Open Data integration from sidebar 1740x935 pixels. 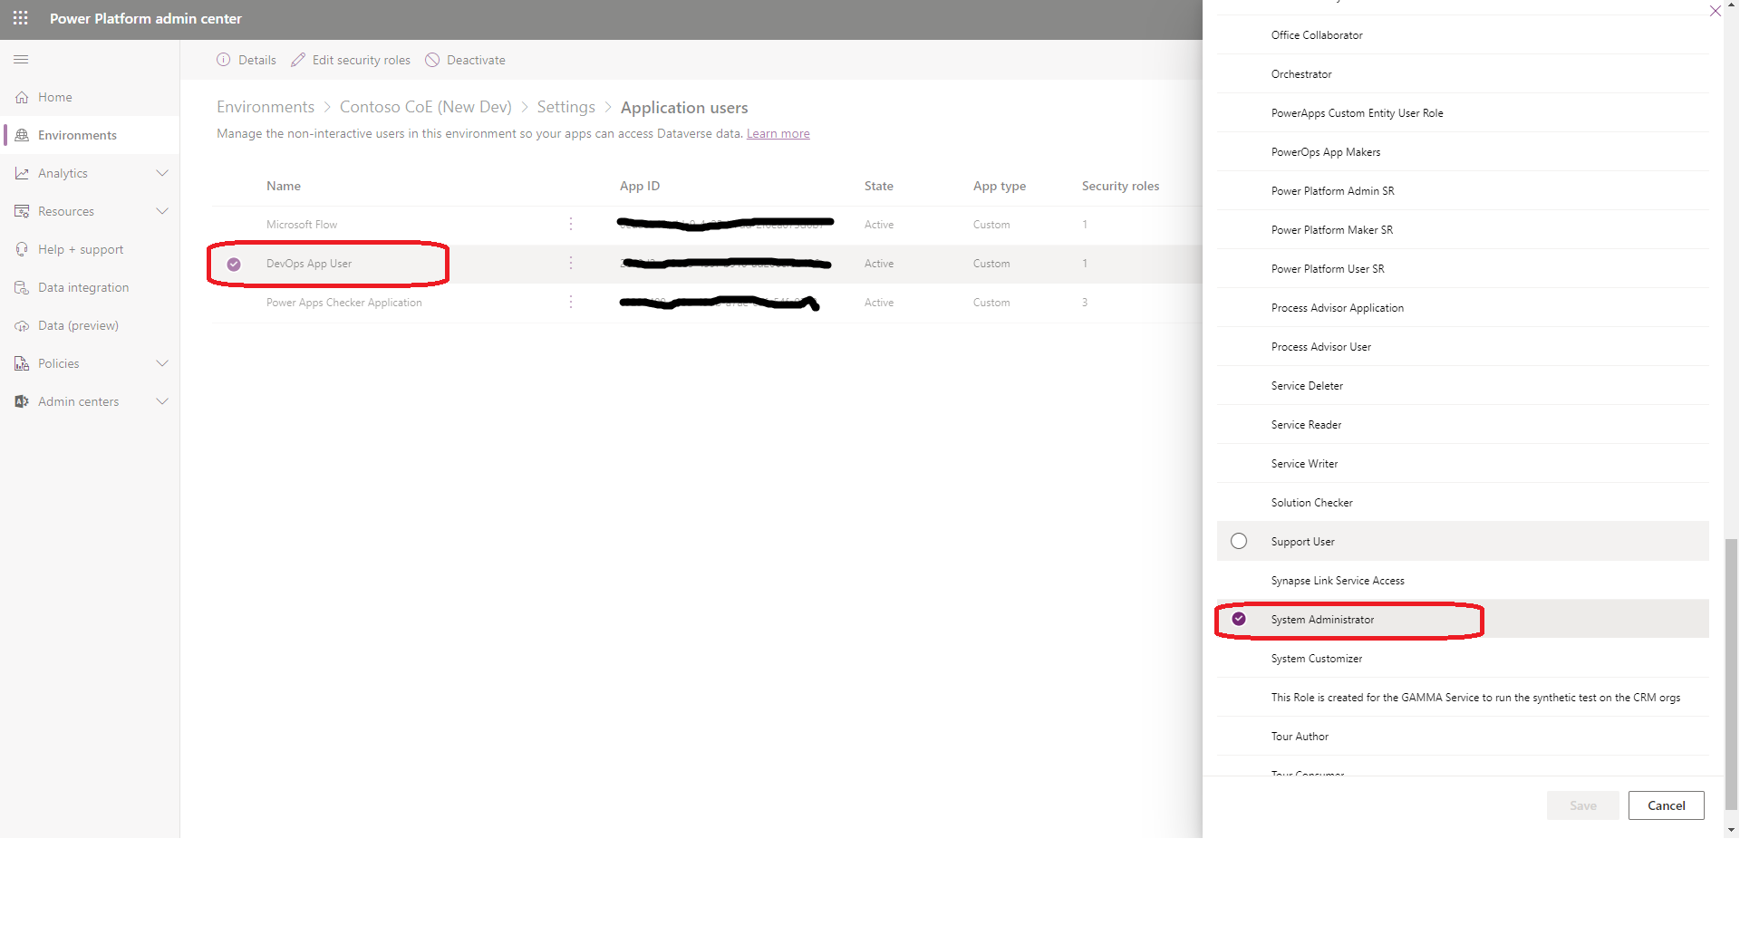(x=83, y=287)
